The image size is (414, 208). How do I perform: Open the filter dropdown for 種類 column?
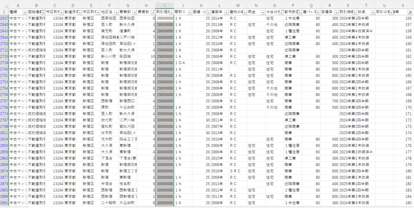click(24, 12)
